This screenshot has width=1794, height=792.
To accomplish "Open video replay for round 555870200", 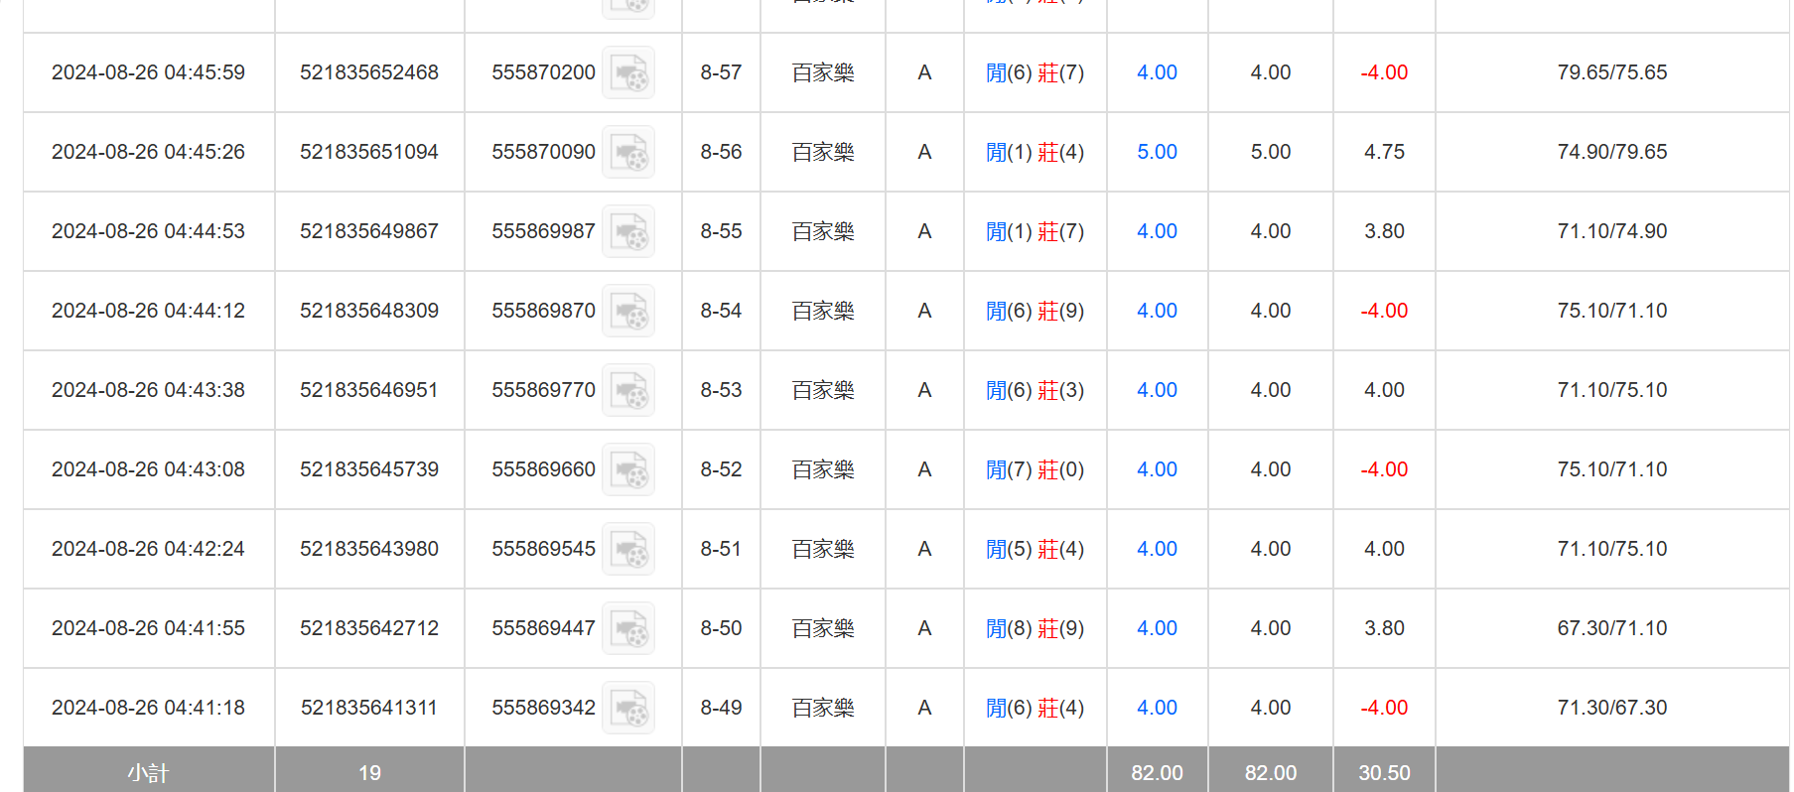I will 627,72.
